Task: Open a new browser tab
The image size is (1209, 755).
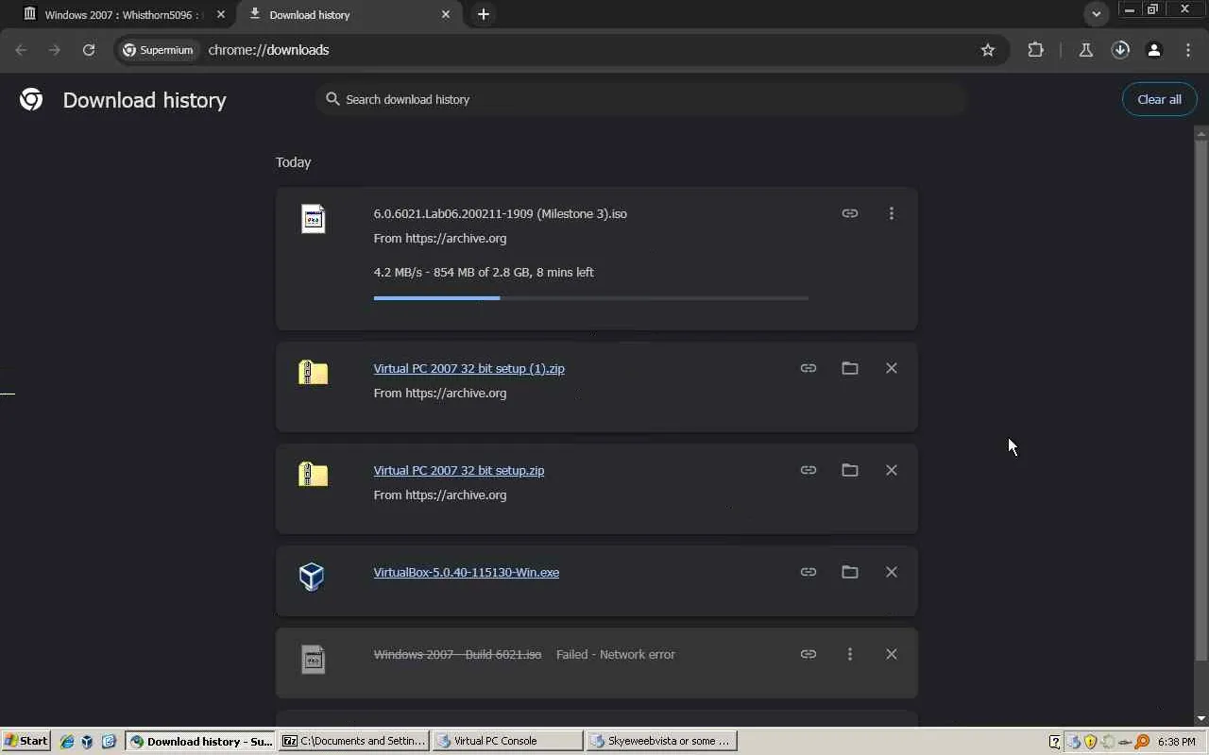Action: (484, 14)
